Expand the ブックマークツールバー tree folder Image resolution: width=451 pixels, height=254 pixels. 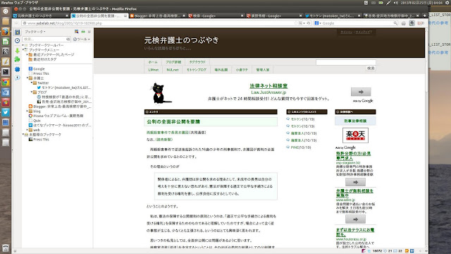(23, 45)
